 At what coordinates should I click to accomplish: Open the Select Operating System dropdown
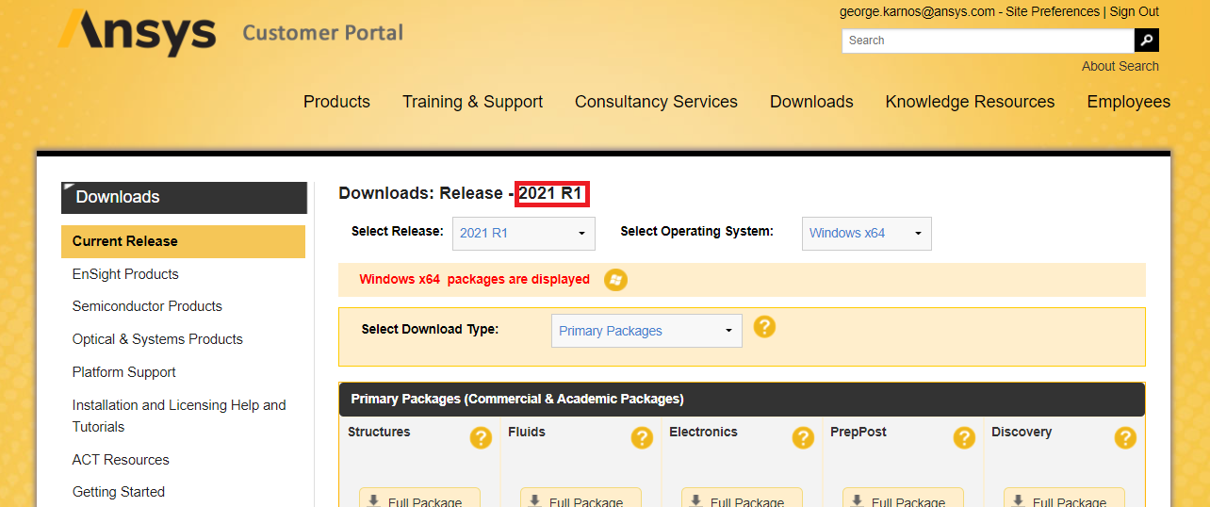[x=867, y=233]
